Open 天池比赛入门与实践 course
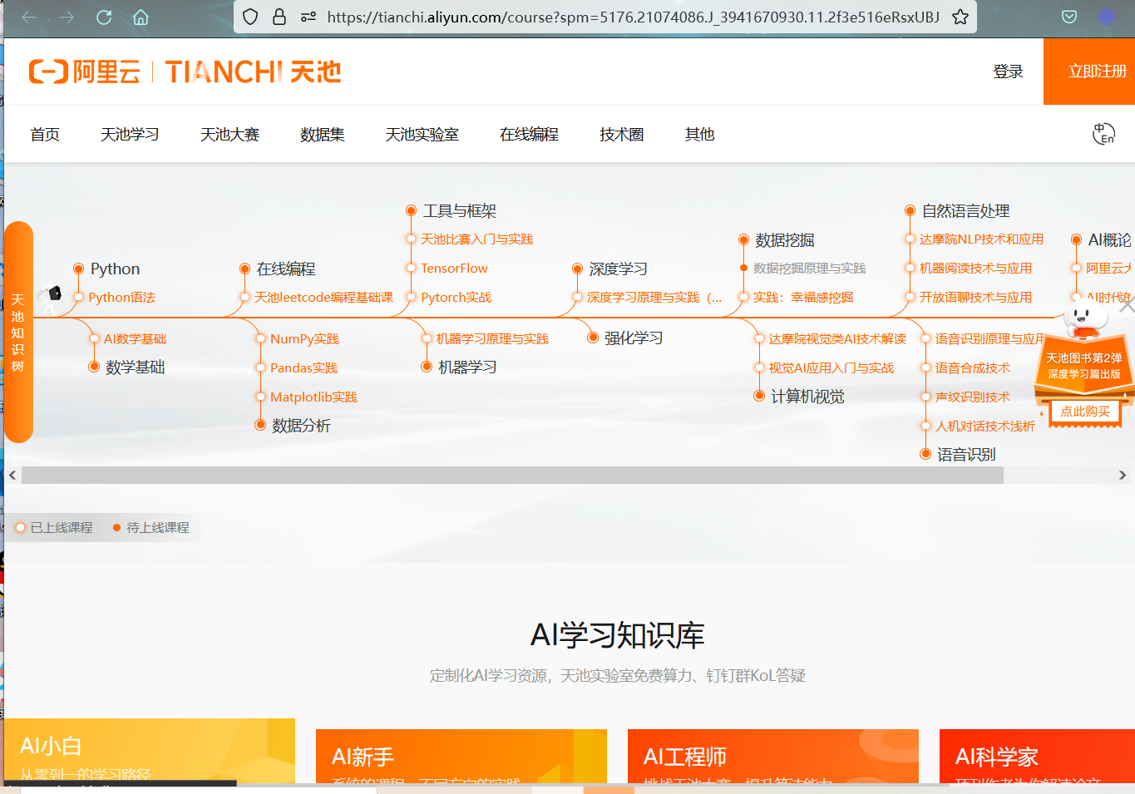 pyautogui.click(x=476, y=239)
